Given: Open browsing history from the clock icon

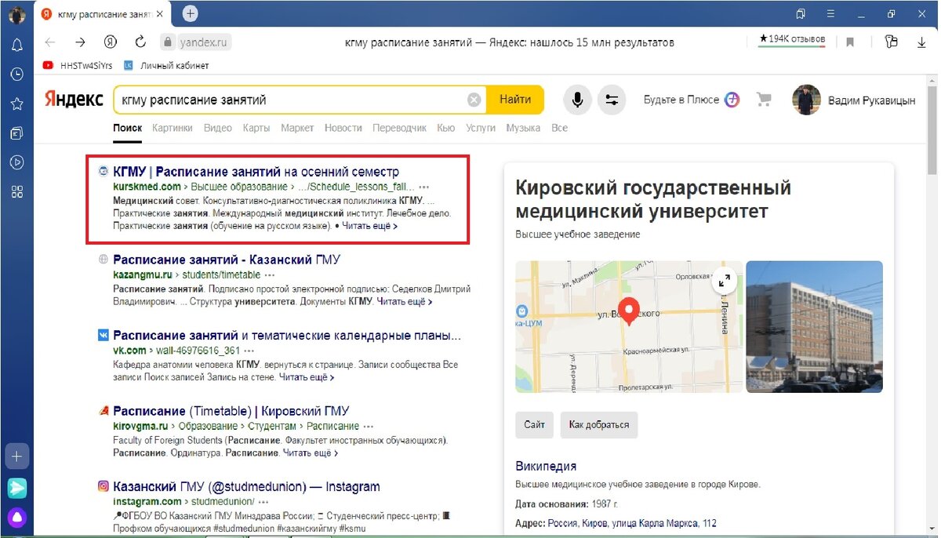Looking at the screenshot, I should tap(17, 75).
